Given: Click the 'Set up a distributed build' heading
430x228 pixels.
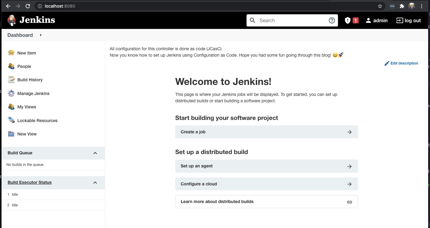Looking at the screenshot, I should [211, 152].
